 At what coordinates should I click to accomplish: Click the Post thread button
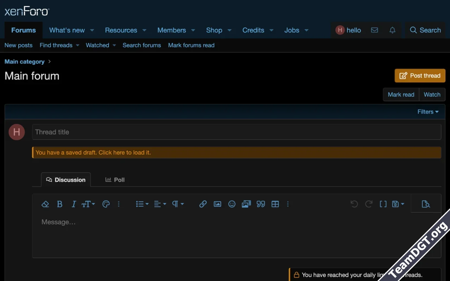click(x=420, y=76)
